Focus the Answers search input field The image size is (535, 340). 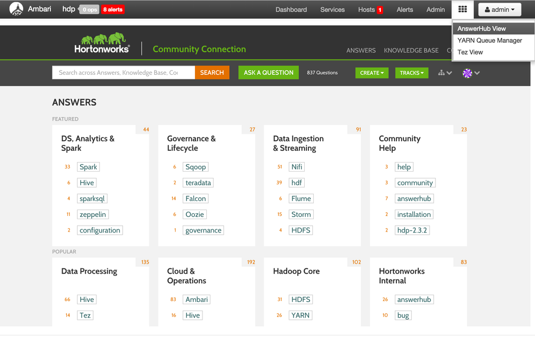tap(123, 73)
